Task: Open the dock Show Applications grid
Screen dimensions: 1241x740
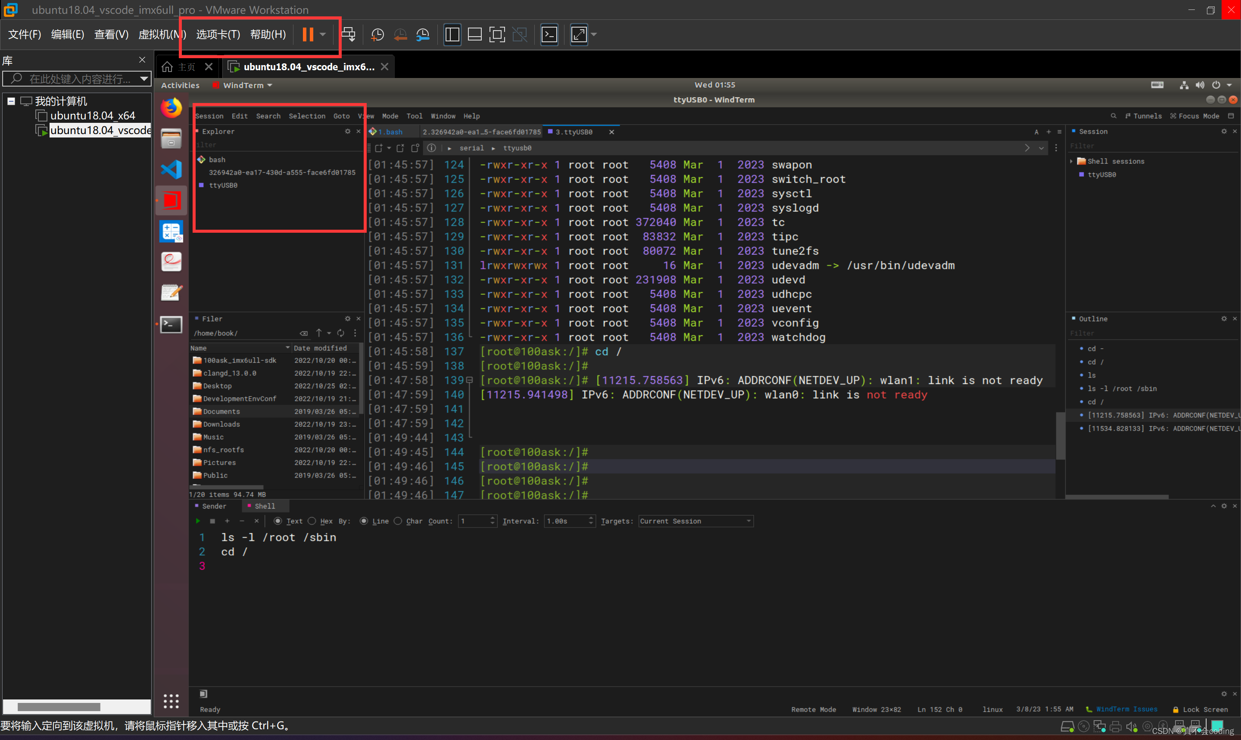Action: tap(171, 701)
